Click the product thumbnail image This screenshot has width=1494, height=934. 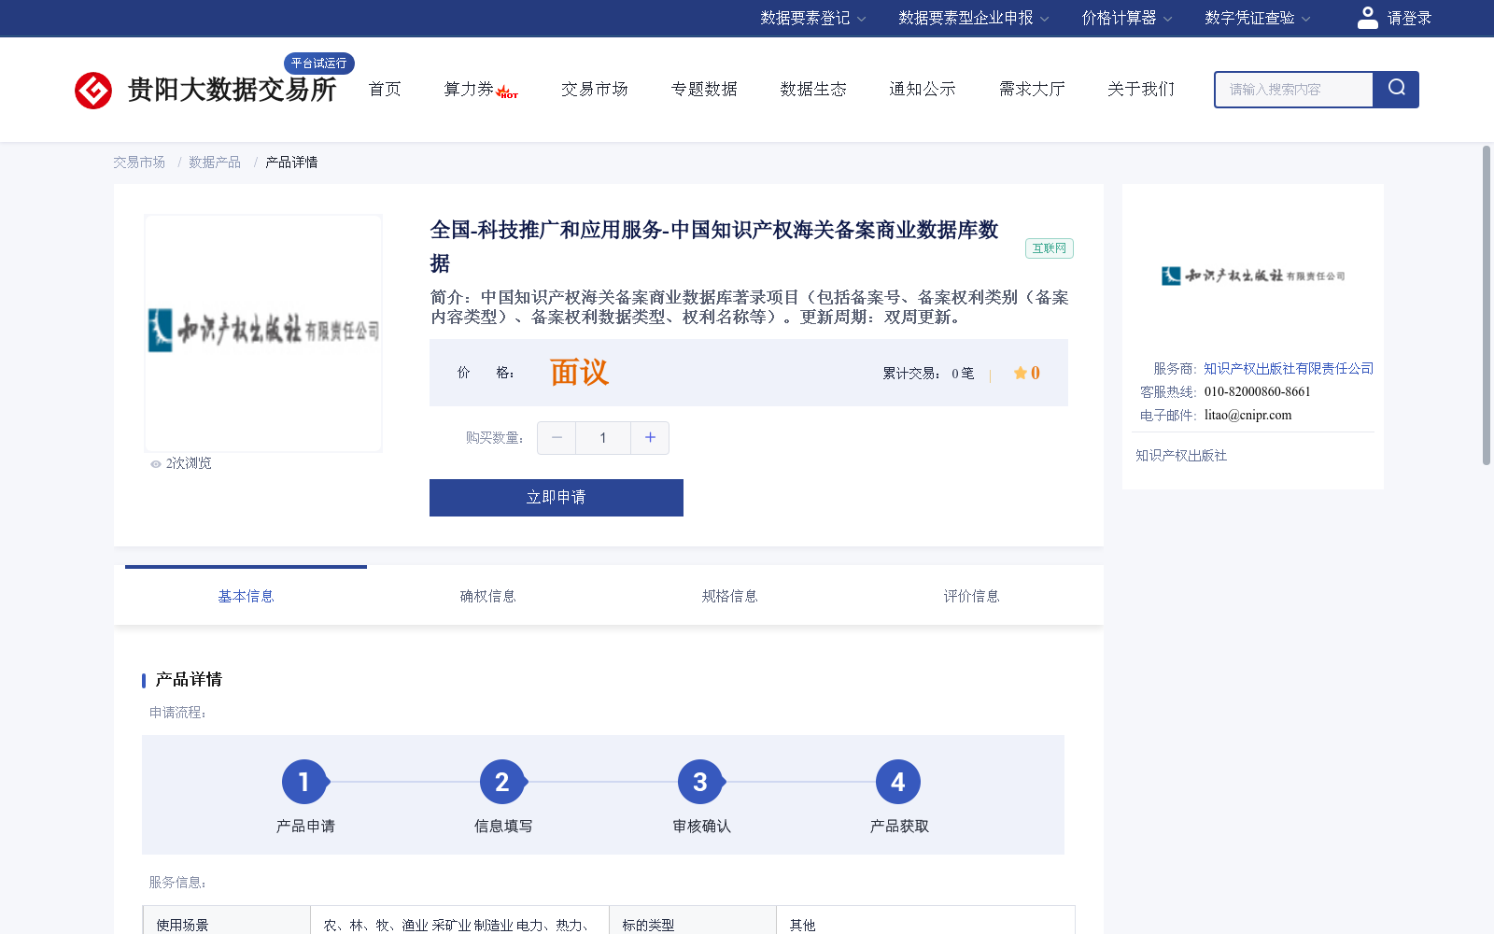[263, 333]
